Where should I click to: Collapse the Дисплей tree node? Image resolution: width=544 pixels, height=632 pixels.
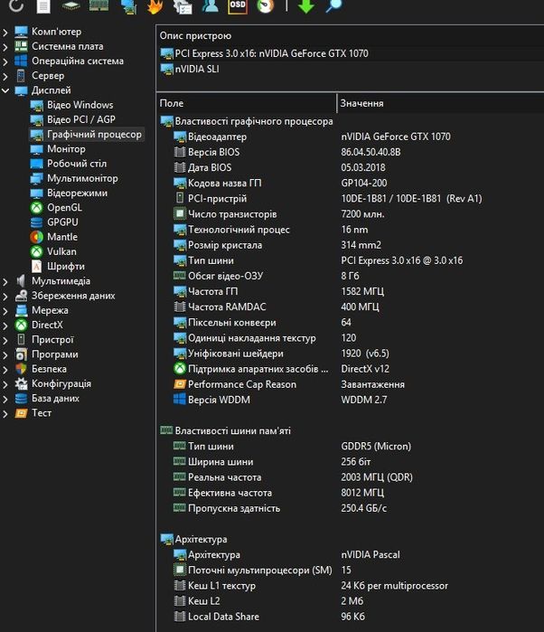[5, 90]
